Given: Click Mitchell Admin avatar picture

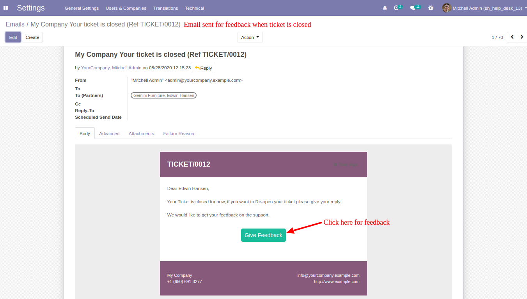Looking at the screenshot, I should tap(447, 8).
